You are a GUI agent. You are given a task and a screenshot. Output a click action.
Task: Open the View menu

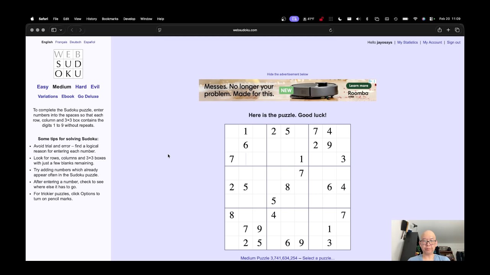tap(78, 19)
